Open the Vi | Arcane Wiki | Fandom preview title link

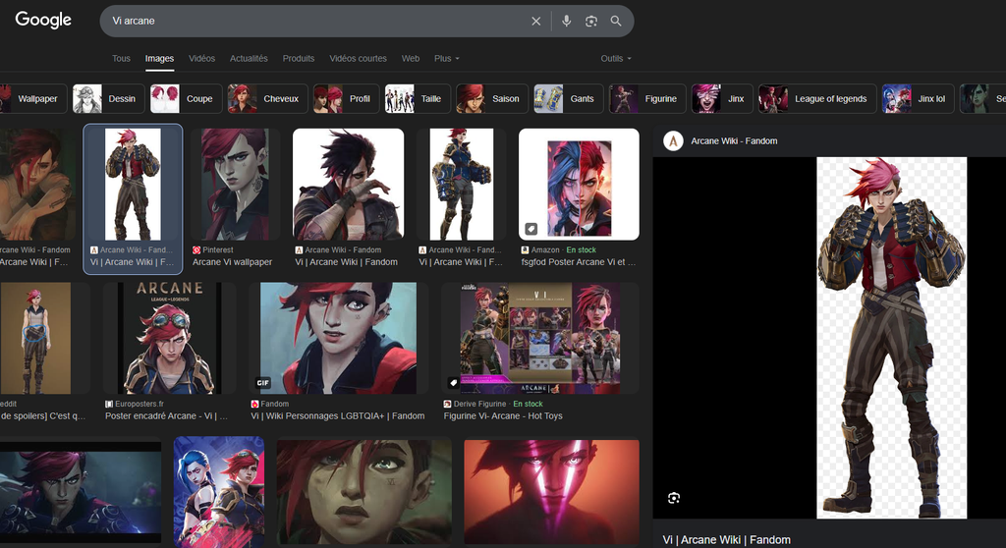click(726, 539)
